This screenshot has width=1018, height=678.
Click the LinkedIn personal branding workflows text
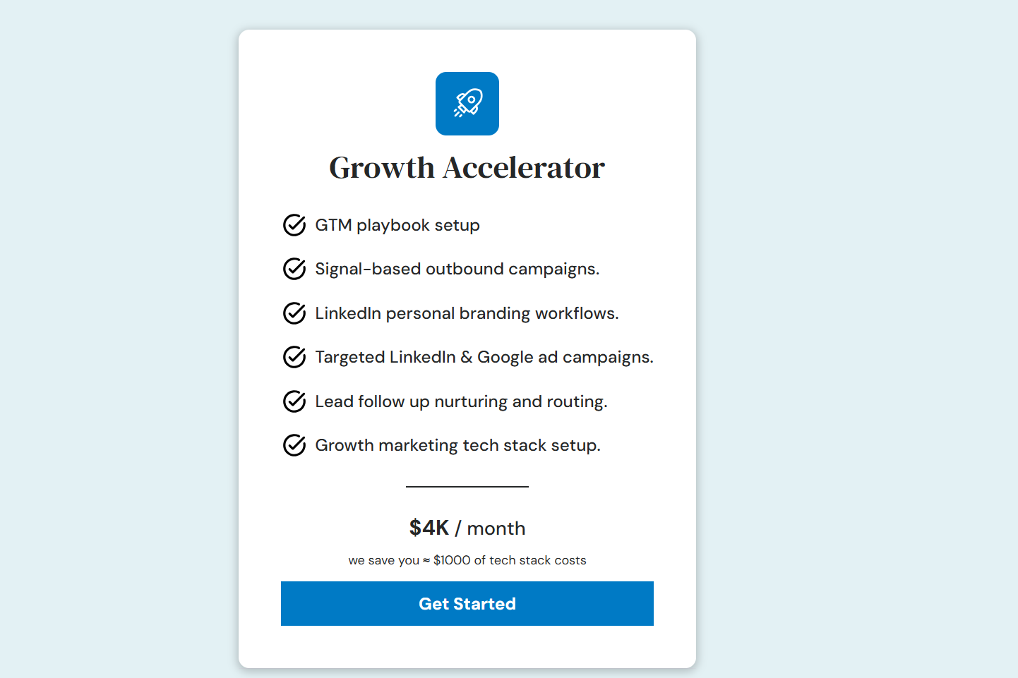point(466,313)
